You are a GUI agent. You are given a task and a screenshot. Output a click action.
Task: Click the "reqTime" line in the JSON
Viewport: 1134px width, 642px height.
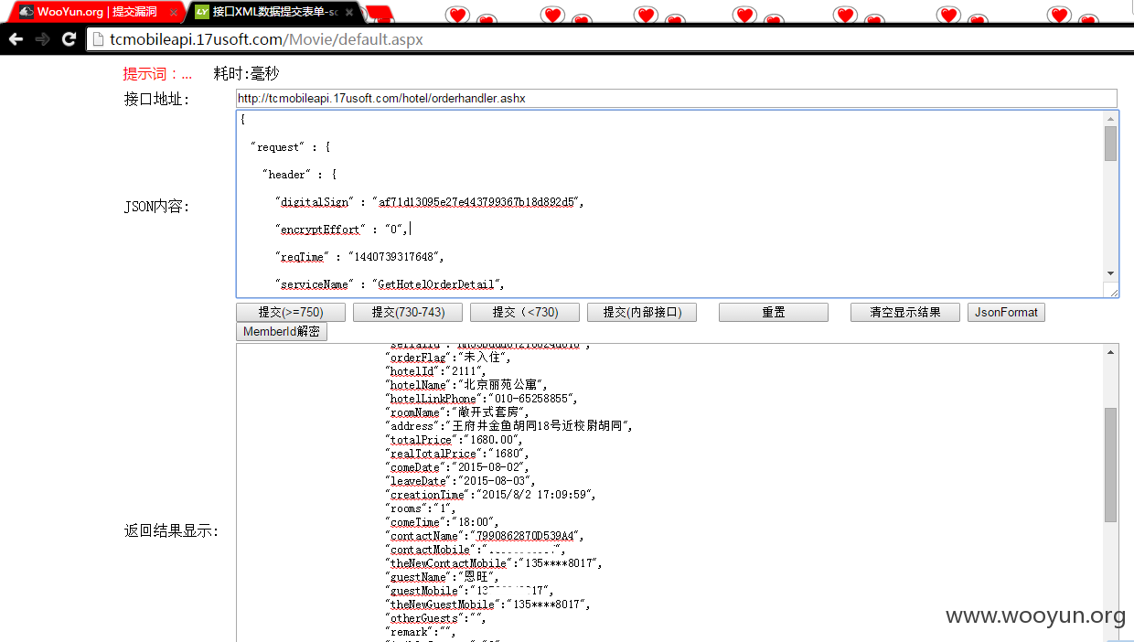(x=359, y=257)
